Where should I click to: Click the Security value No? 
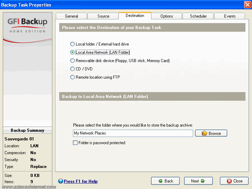[x=33, y=160]
